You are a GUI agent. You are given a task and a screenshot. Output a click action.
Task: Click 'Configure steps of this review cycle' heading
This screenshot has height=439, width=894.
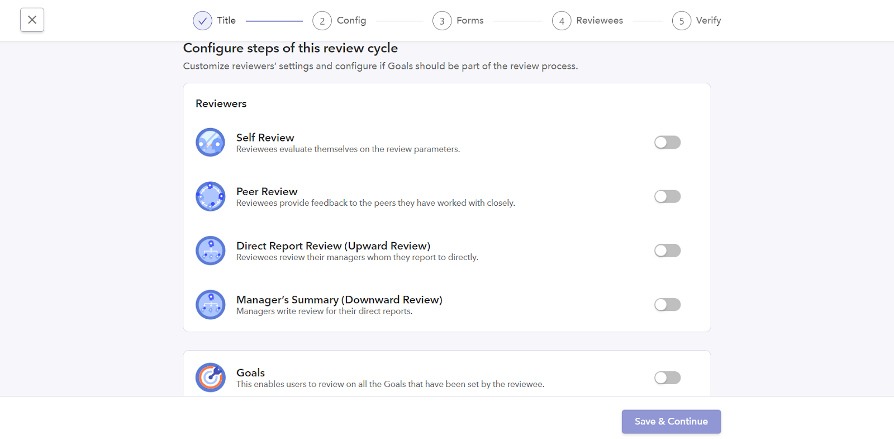[291, 48]
